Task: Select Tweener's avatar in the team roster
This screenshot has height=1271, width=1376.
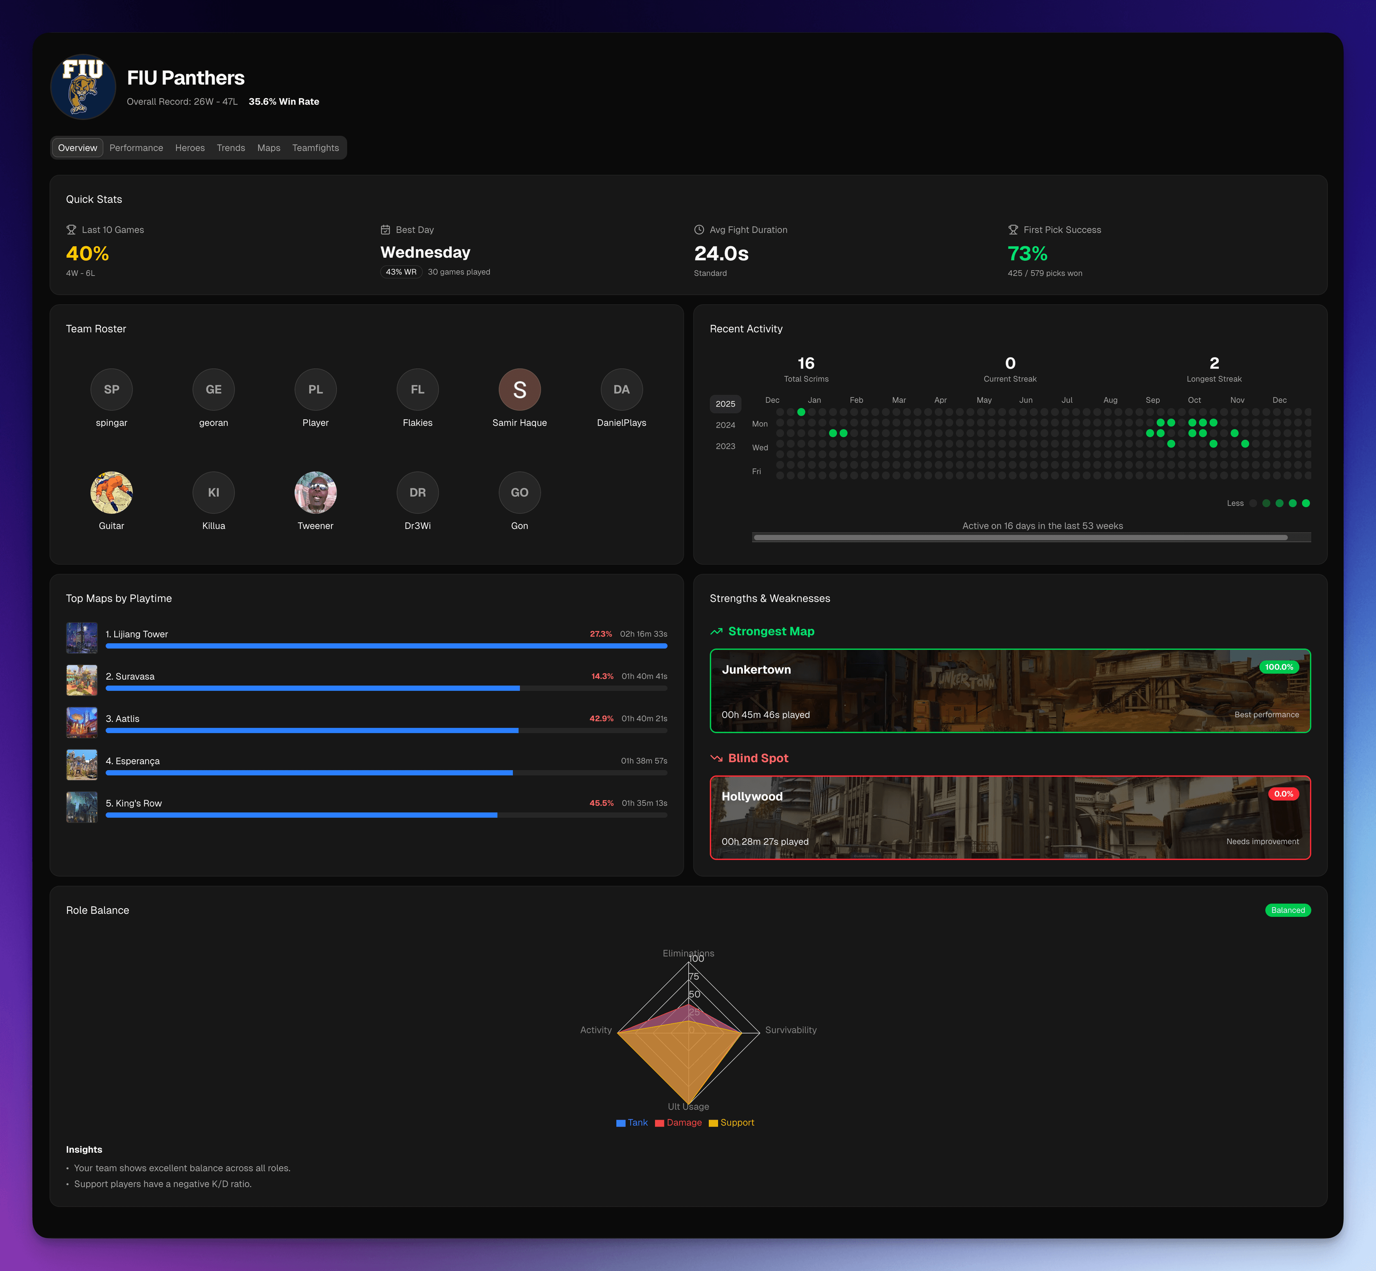Action: (x=316, y=492)
